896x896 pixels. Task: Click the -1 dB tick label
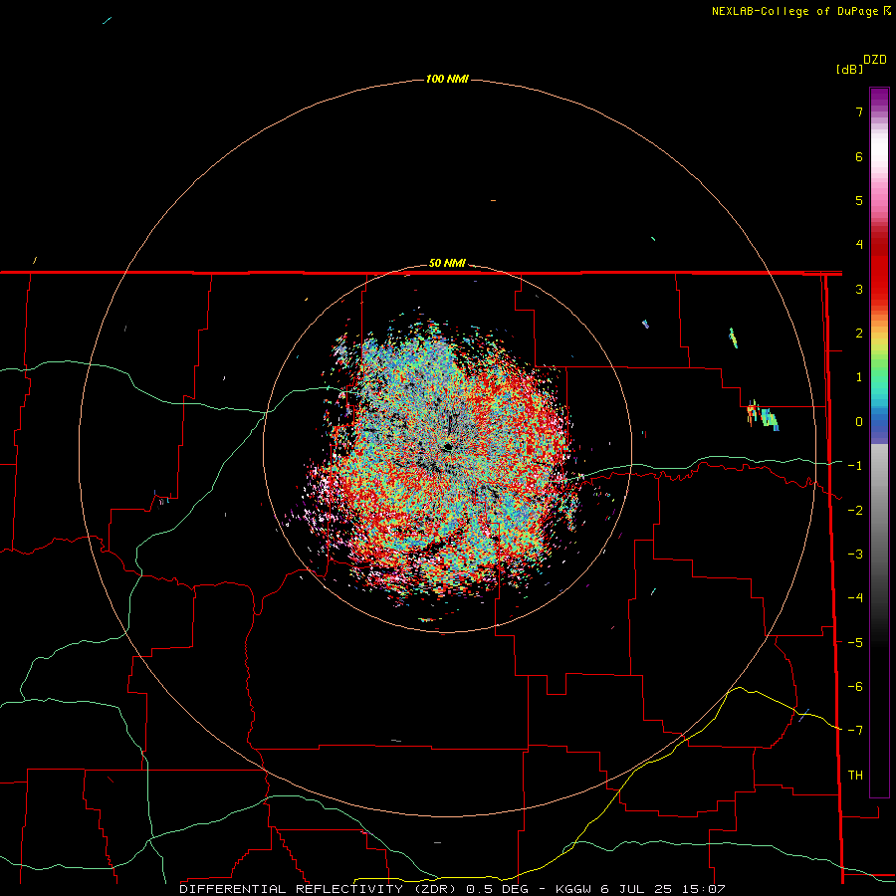coord(855,466)
